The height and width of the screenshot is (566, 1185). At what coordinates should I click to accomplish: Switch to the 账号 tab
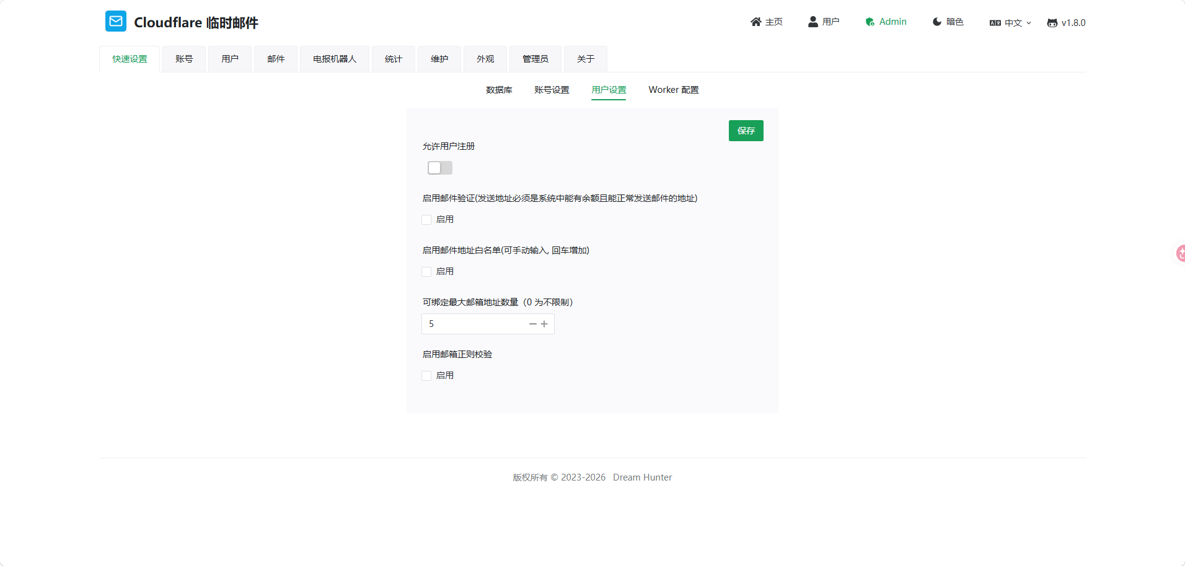click(x=184, y=59)
